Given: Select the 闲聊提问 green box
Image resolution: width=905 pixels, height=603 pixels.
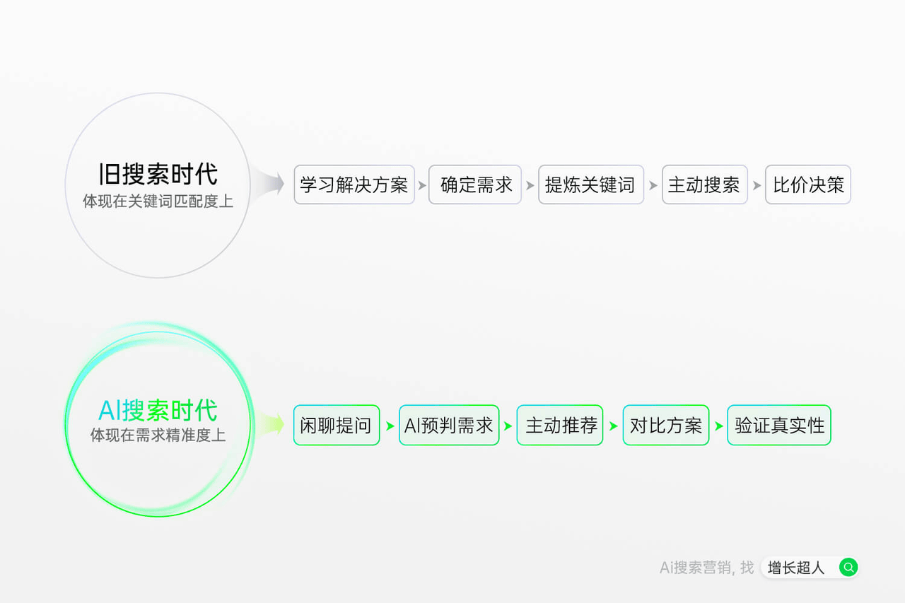Looking at the screenshot, I should pos(337,425).
